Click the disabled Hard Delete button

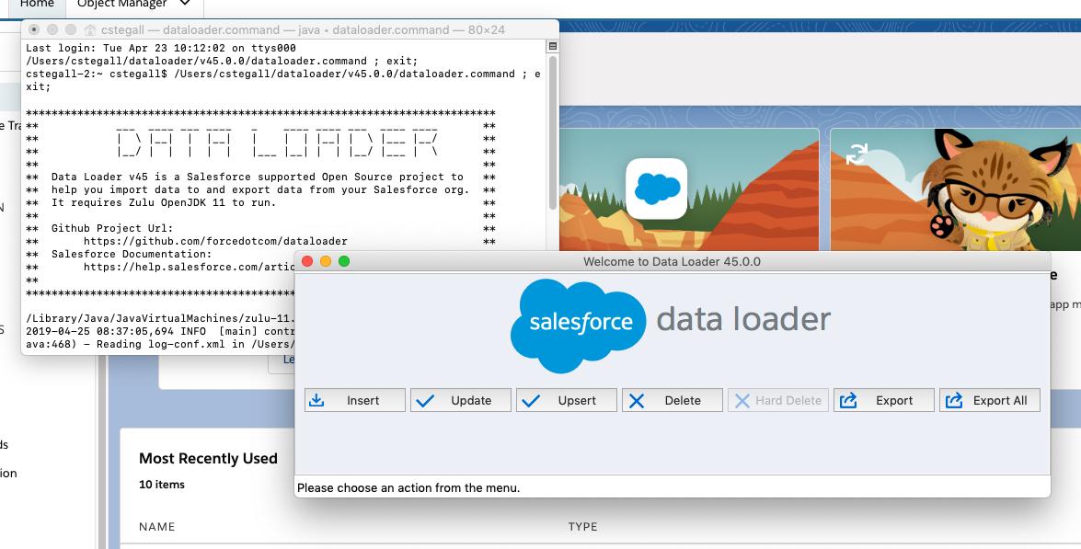point(777,399)
